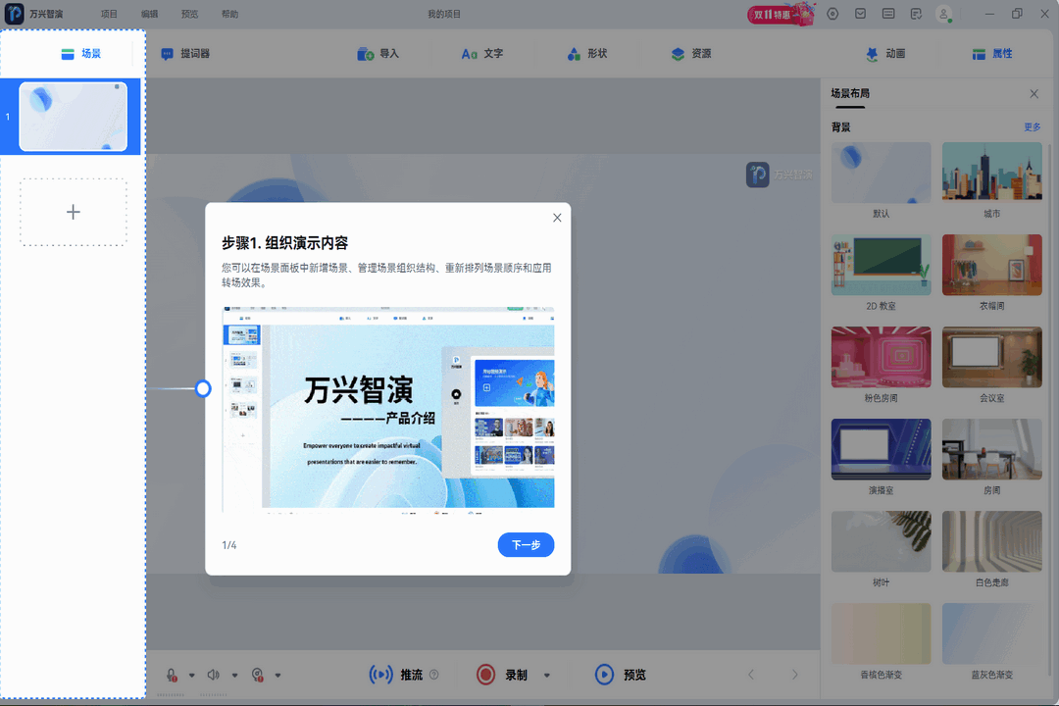
Task: Click the 导入 import tool
Action: [x=378, y=53]
